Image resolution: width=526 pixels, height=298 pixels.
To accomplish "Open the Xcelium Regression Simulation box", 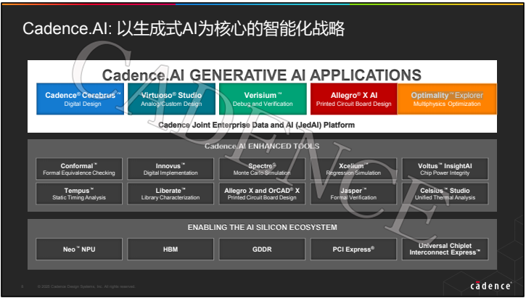I will [353, 169].
